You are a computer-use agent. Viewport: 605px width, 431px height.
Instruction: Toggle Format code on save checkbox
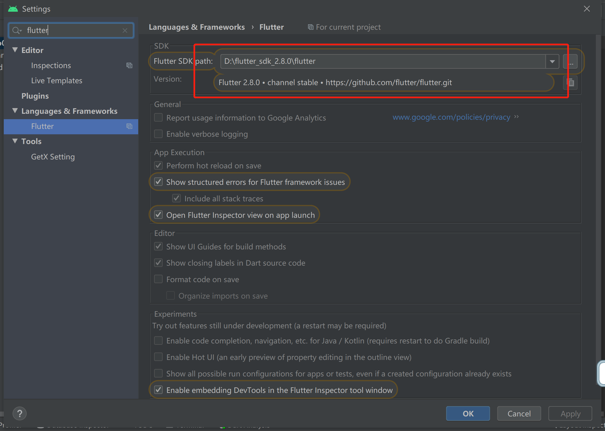(x=158, y=279)
